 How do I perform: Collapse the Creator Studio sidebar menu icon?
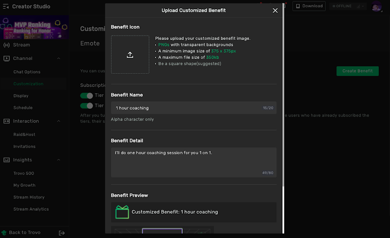[6, 6]
